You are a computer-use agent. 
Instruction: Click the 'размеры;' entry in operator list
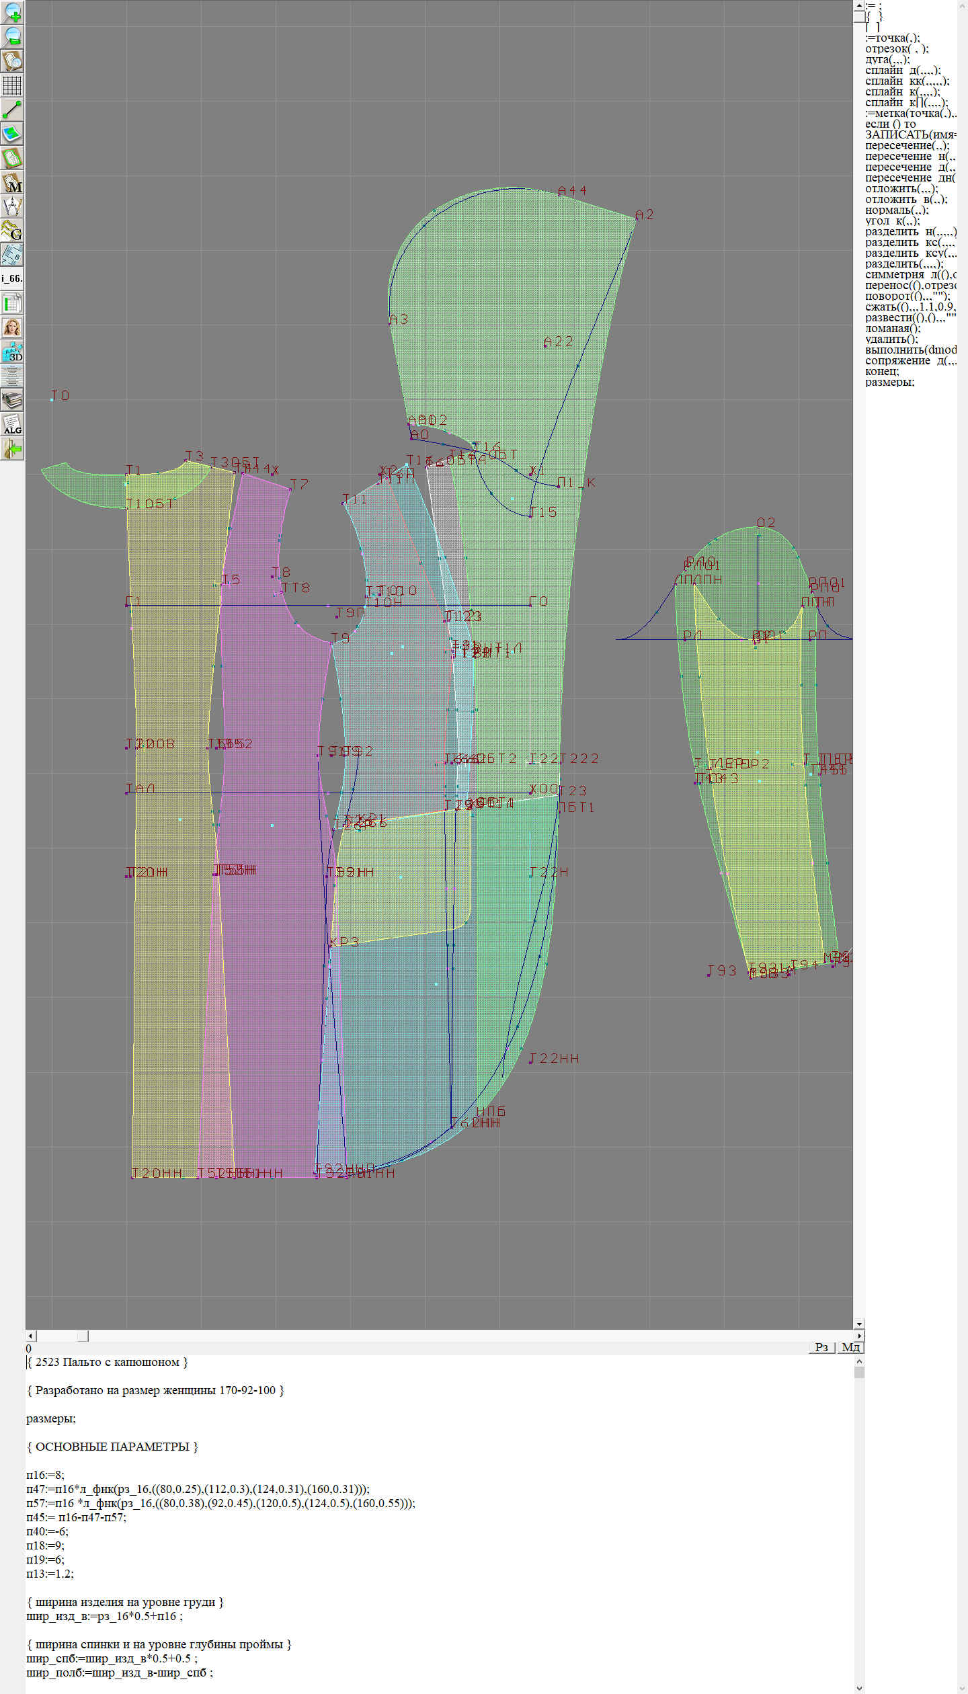[x=889, y=382]
